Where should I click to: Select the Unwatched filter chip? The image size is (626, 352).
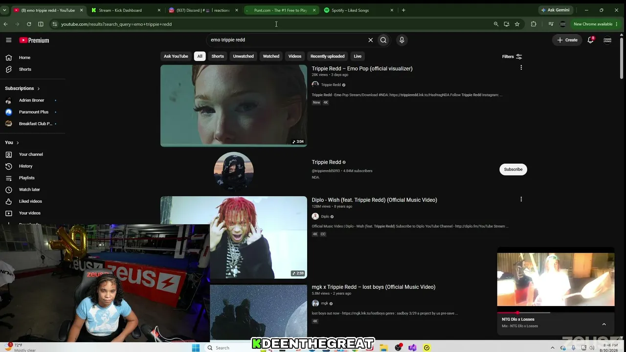(244, 56)
